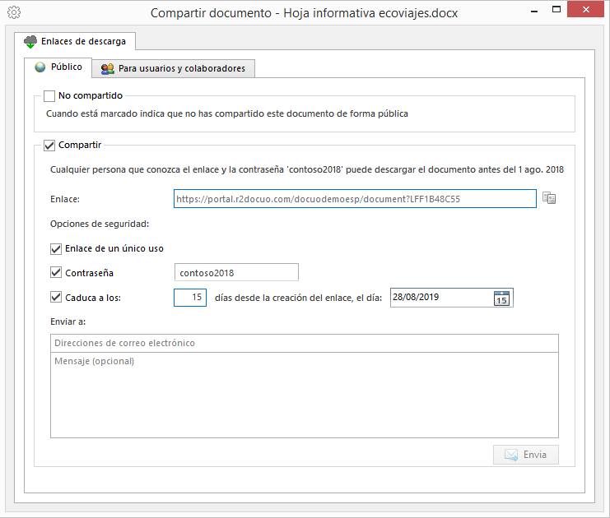Click the Enlace URL field
The image size is (610, 518).
(x=355, y=199)
